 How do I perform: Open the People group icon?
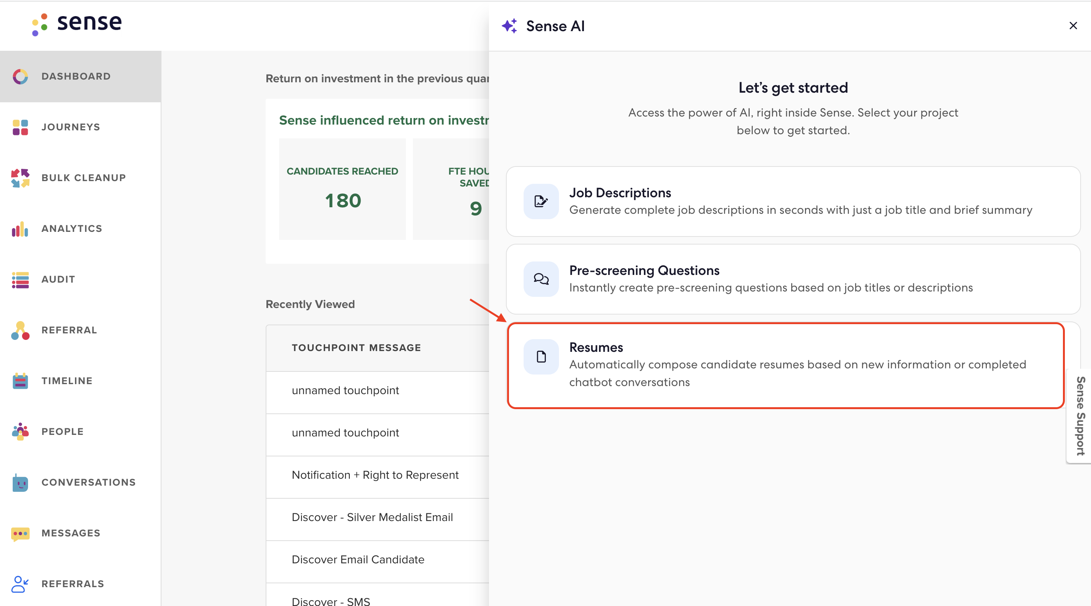(x=20, y=431)
